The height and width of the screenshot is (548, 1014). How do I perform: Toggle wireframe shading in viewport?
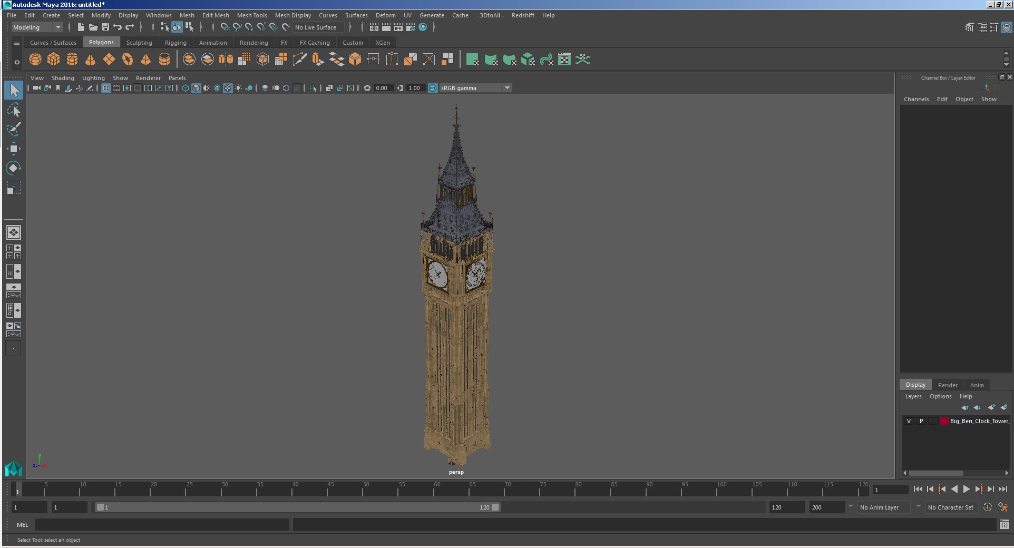click(186, 88)
